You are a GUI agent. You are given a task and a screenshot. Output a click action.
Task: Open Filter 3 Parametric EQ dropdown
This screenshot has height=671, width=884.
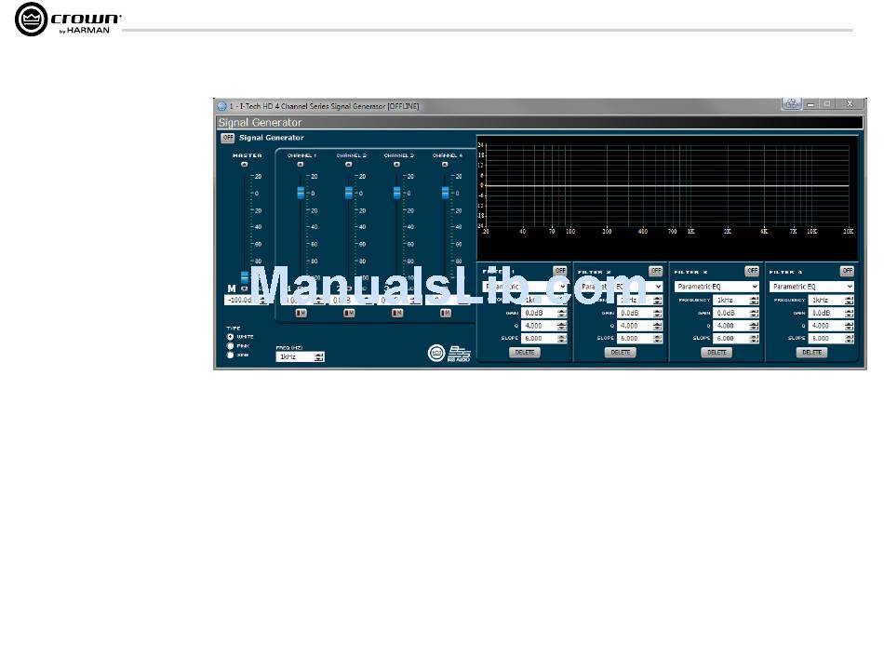click(717, 287)
